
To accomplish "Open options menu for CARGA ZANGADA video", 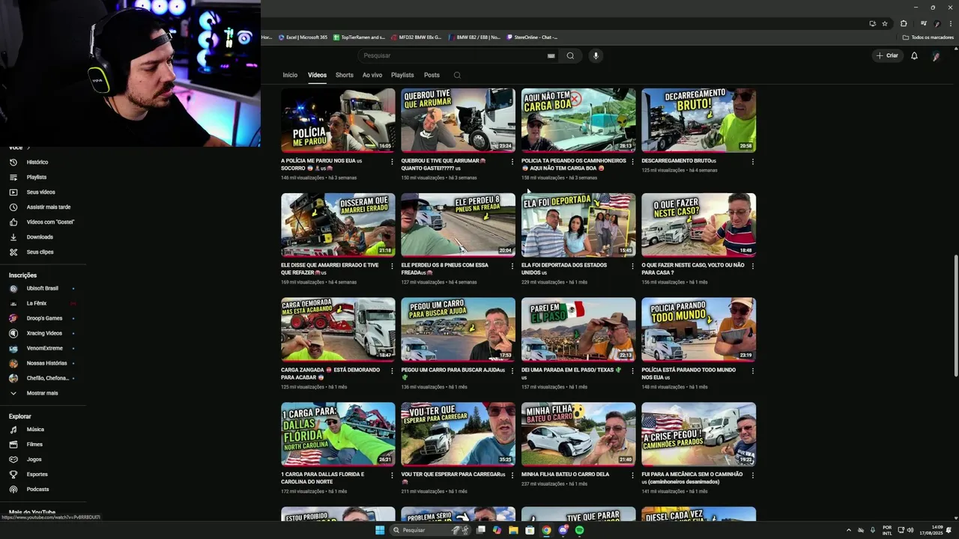I will click(392, 371).
